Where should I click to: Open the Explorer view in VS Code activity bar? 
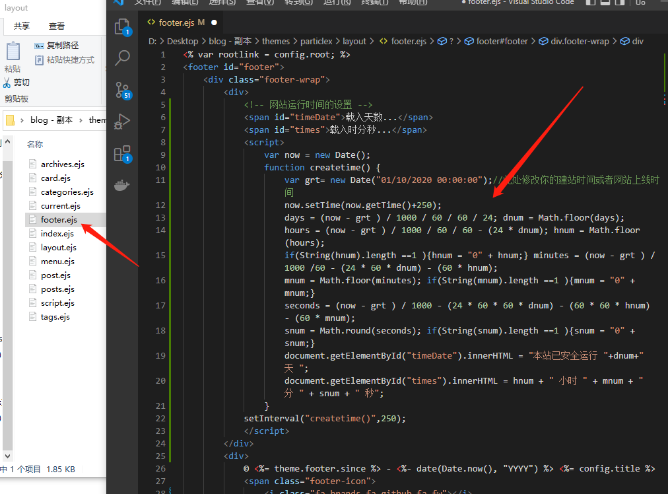[123, 28]
